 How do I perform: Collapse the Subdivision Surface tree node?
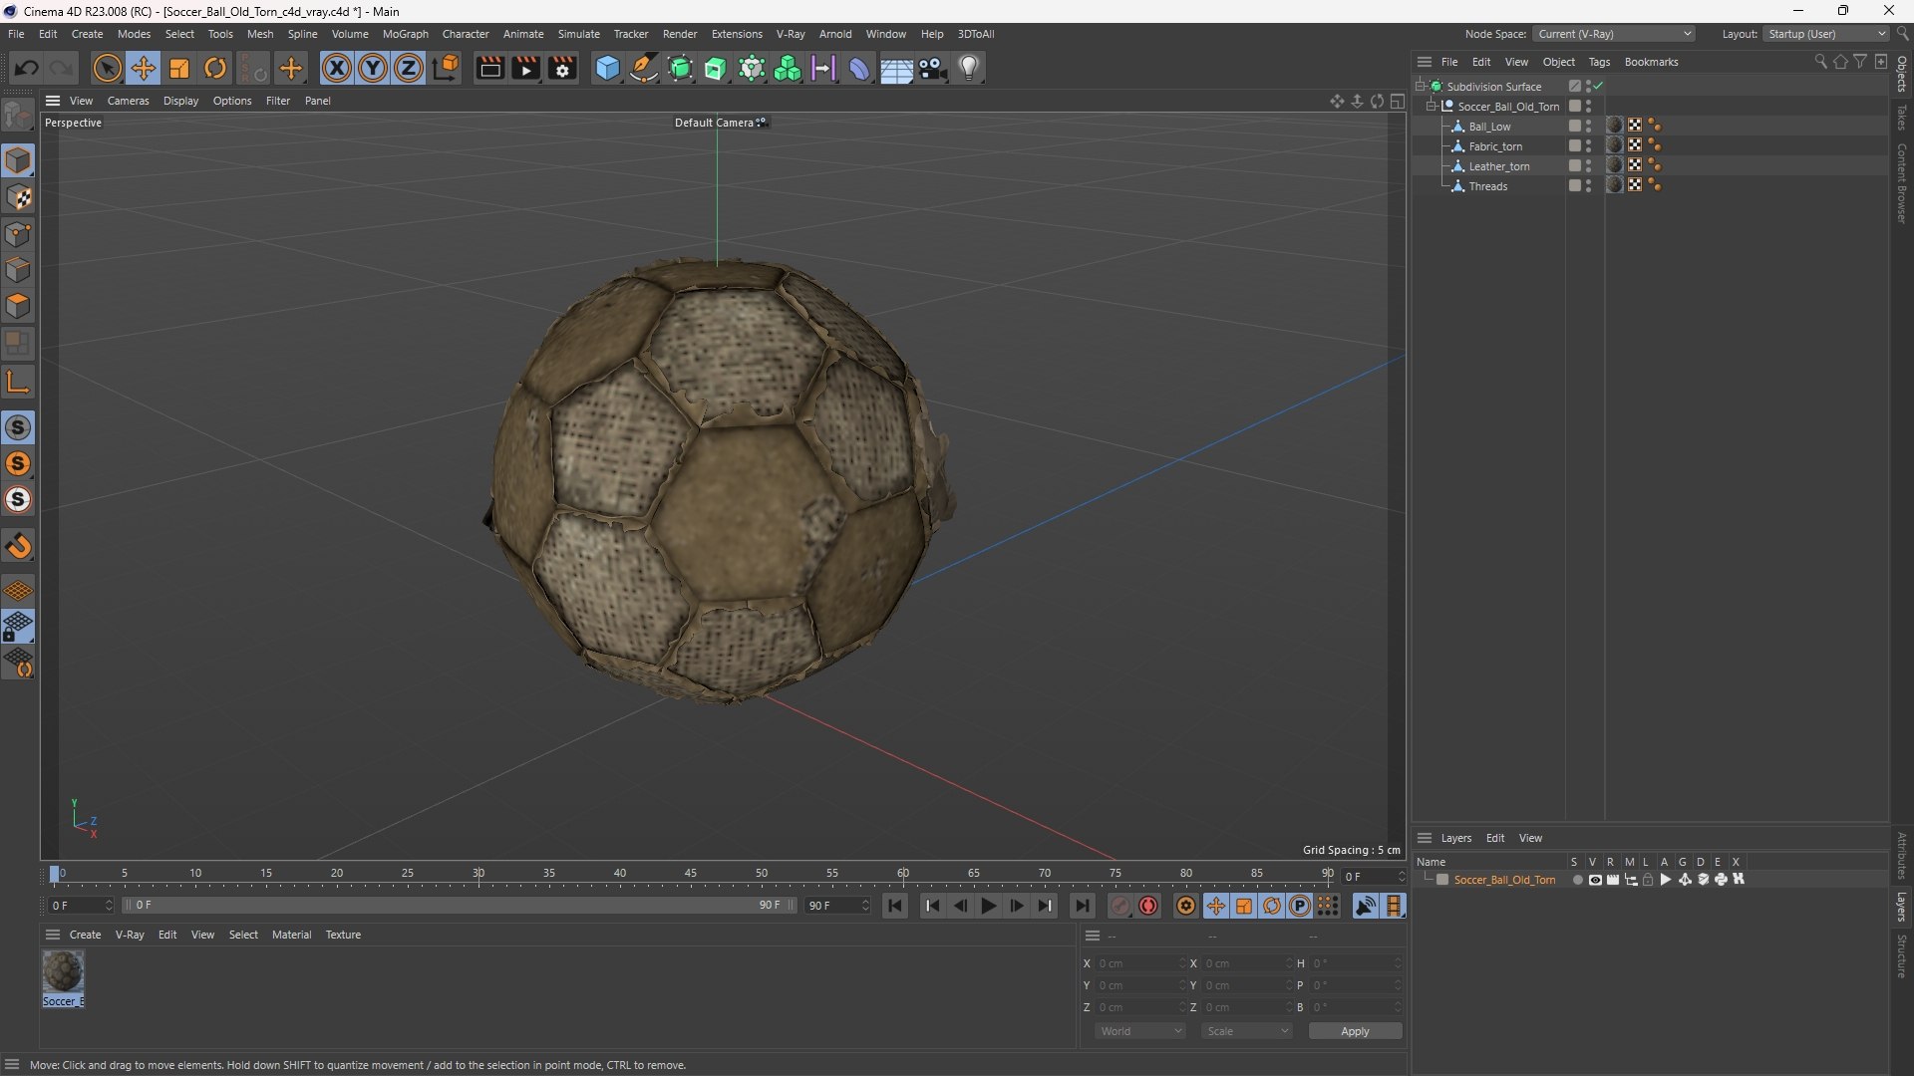[x=1421, y=87]
